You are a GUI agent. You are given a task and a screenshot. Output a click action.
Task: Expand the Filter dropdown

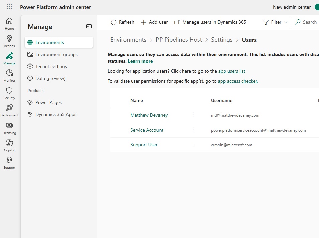tap(275, 22)
